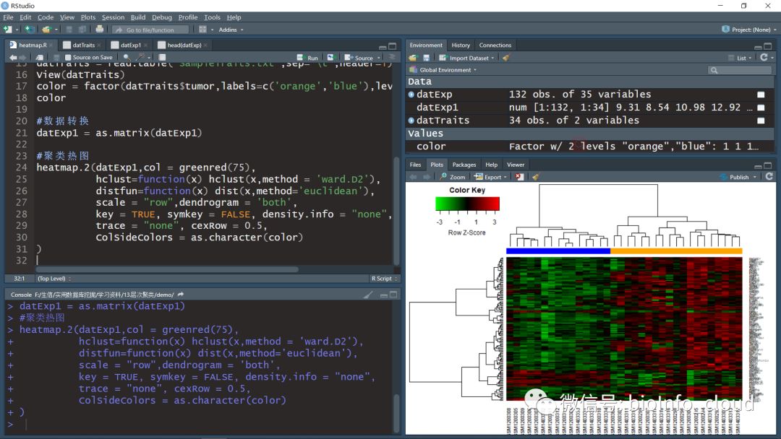Expand datExp variable details

pyautogui.click(x=411, y=95)
